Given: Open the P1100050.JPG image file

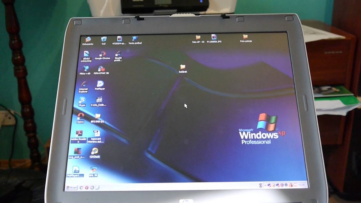Looking at the screenshot, I should pos(214,39).
